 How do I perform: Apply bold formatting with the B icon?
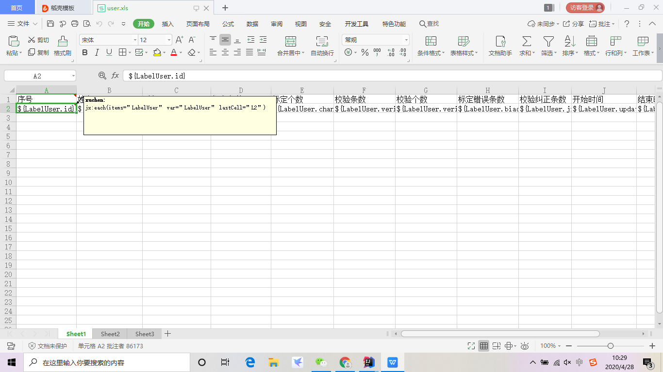point(84,52)
